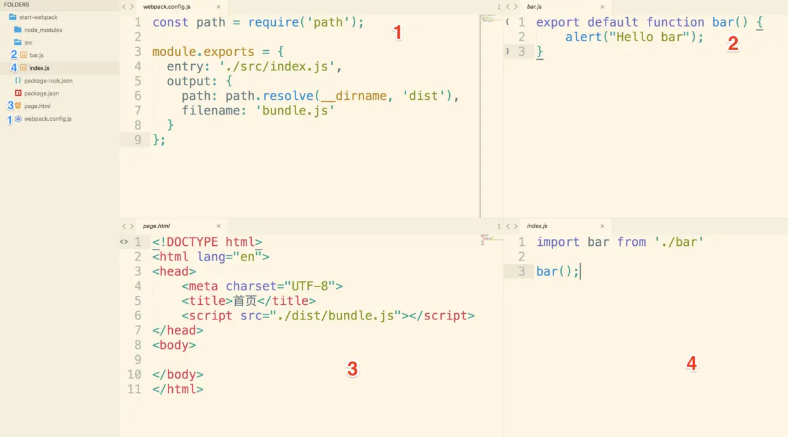Image resolution: width=788 pixels, height=437 pixels.
Task: Click the <!DOCTYPE html> line
Action: (x=207, y=242)
